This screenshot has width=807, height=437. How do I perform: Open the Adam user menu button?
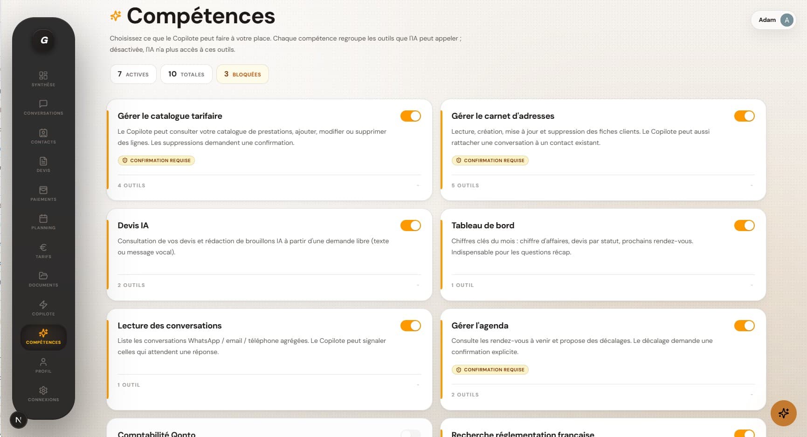(x=773, y=20)
